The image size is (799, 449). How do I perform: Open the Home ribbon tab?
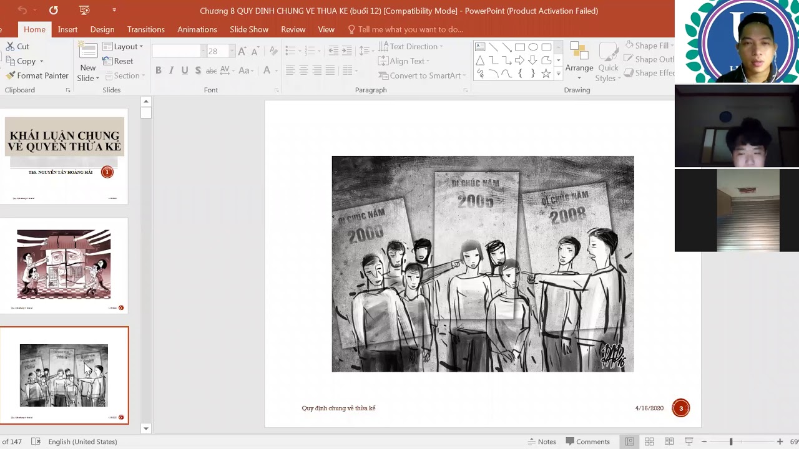click(x=34, y=29)
